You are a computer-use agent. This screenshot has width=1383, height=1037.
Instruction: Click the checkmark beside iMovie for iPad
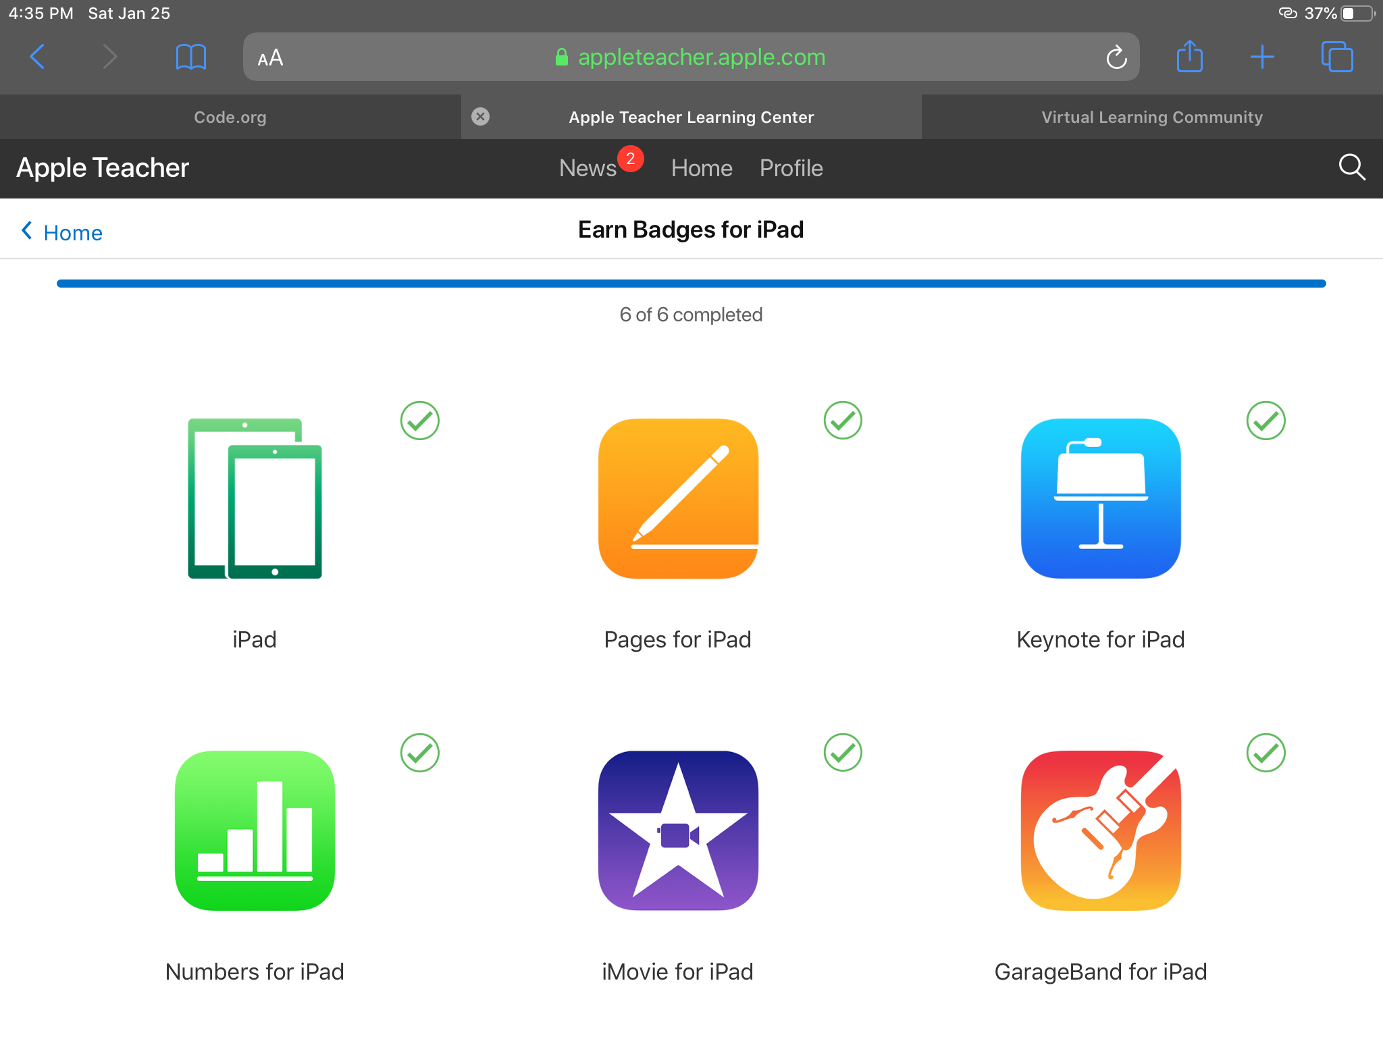(x=843, y=753)
